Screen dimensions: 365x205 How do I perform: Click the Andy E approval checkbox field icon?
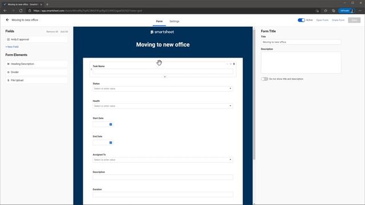(9, 39)
